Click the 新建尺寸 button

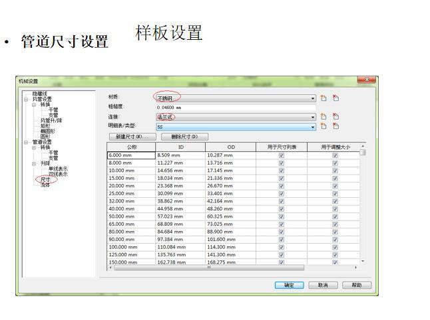click(131, 136)
